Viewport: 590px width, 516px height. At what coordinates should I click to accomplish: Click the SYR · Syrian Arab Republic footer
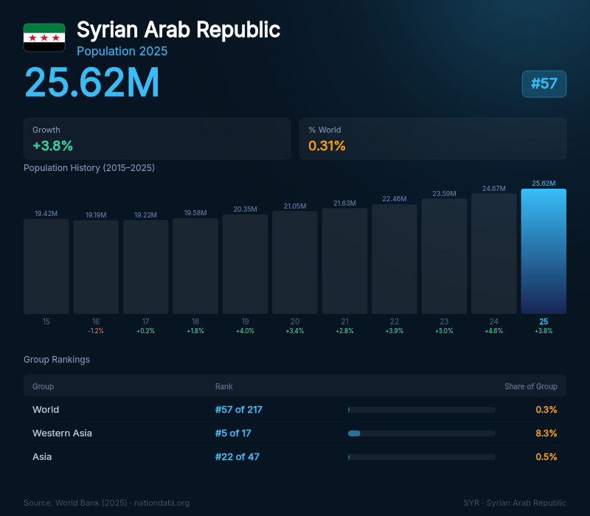[514, 503]
